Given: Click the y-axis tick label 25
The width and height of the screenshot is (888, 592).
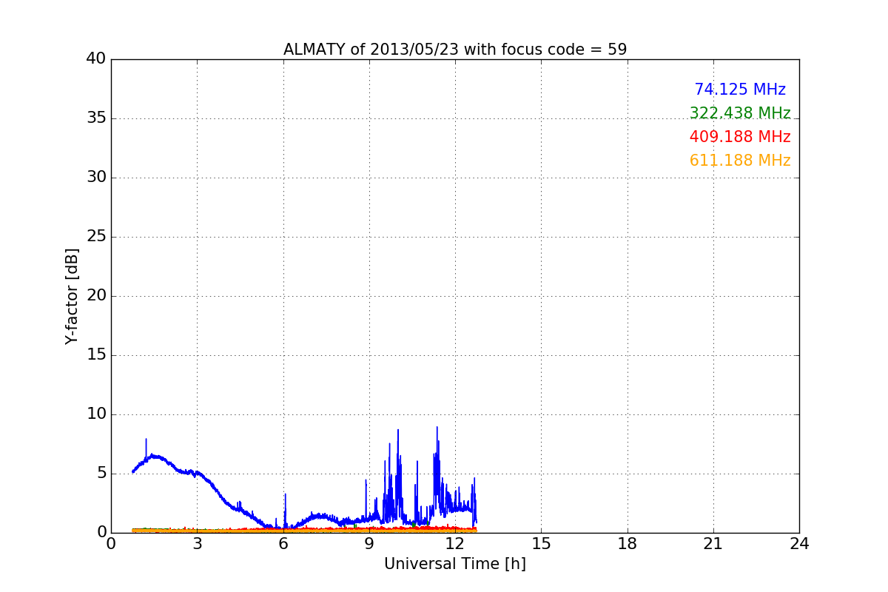Looking at the screenshot, I should (x=96, y=237).
